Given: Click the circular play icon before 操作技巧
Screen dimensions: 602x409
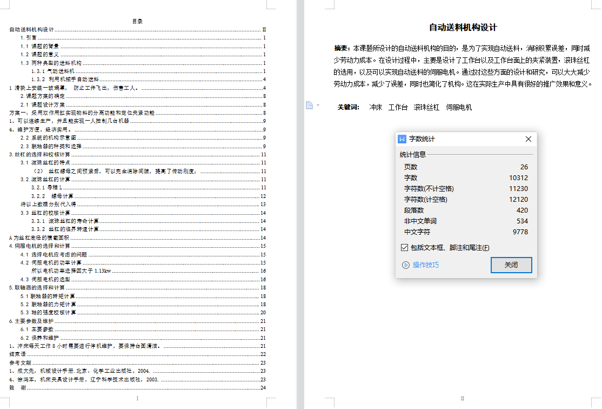Looking at the screenshot, I should (x=405, y=265).
